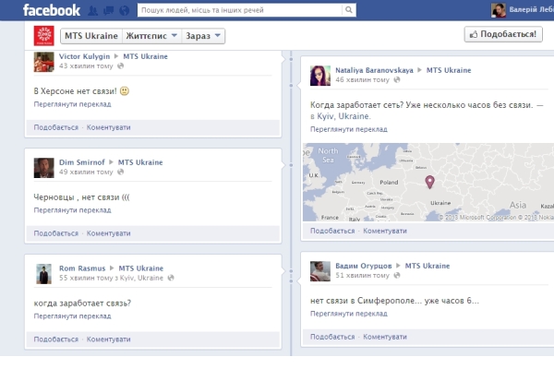554x369 pixels.
Task: Like Вадим Огурцов's post
Action: pyautogui.click(x=332, y=337)
